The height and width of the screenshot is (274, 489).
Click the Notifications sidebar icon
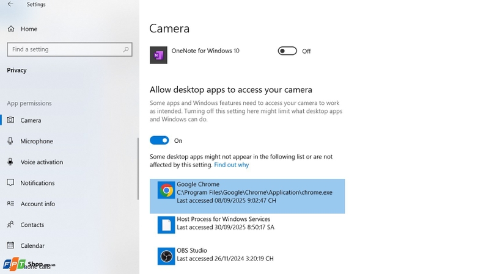(x=10, y=182)
